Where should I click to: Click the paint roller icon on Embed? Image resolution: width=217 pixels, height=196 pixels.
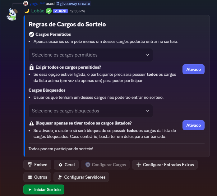click(30, 165)
